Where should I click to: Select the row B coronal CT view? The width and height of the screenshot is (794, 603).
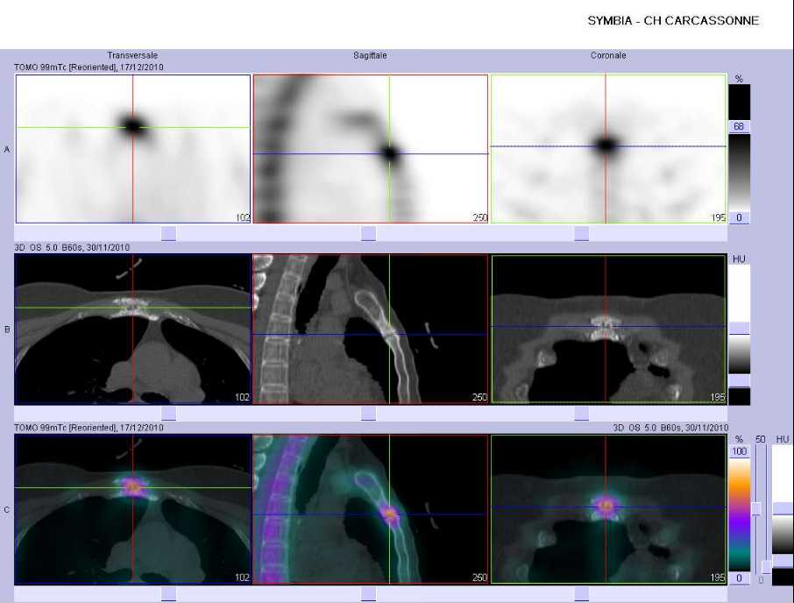tap(609, 329)
